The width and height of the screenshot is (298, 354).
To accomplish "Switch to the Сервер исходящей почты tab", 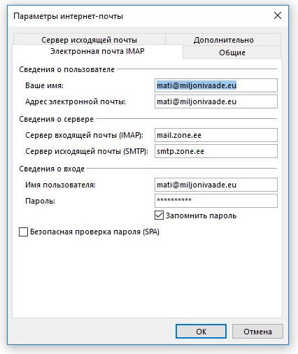I will click(90, 39).
